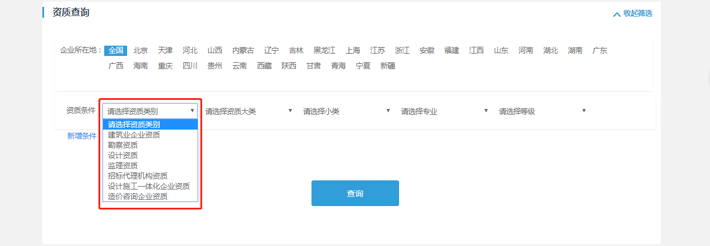Choose 广东 as company location
The height and width of the screenshot is (246, 710).
click(x=600, y=50)
